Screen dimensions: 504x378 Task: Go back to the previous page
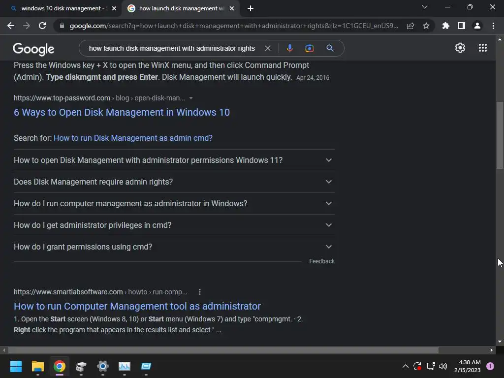(11, 26)
